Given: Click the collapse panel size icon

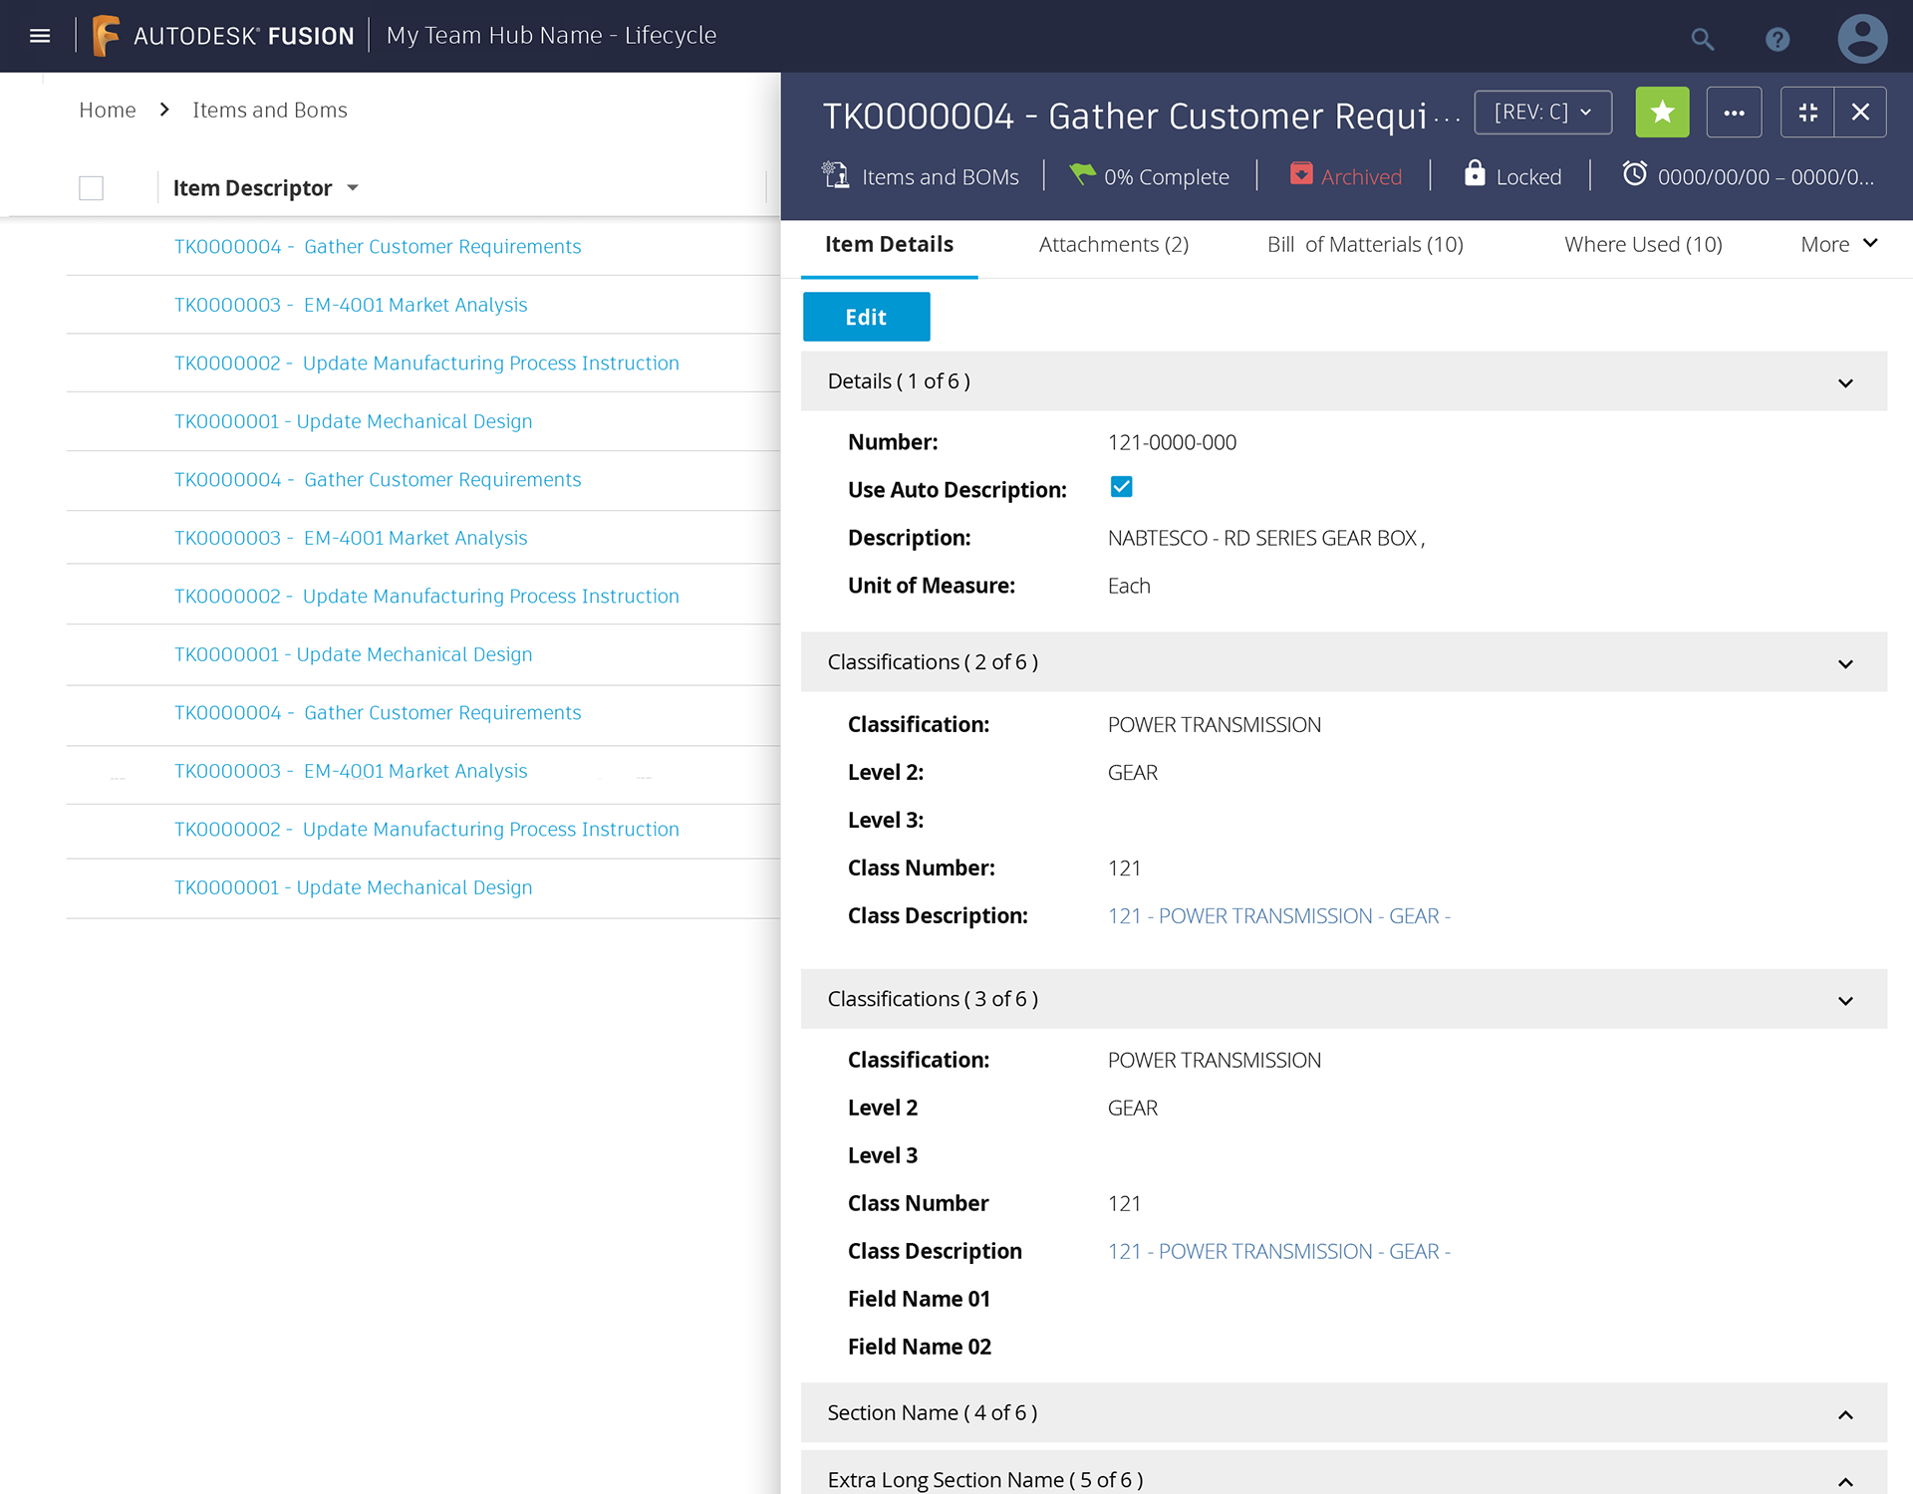Looking at the screenshot, I should coord(1807,113).
